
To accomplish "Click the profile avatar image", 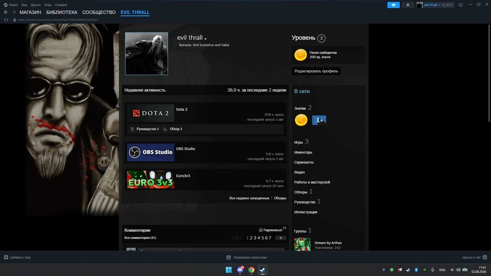I will coord(146,54).
